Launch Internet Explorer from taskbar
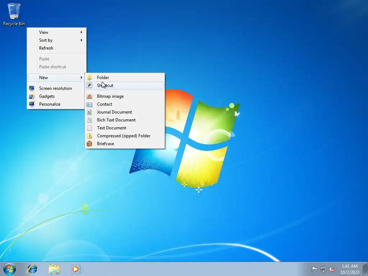This screenshot has height=276, width=368. 32,269
